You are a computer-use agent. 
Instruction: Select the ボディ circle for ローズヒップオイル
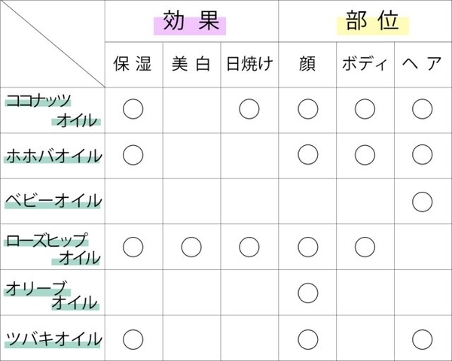pyautogui.click(x=365, y=246)
